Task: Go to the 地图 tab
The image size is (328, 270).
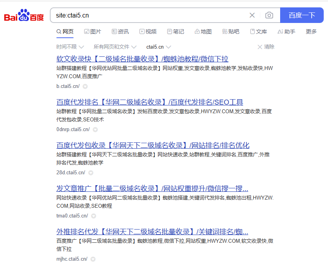Action: coord(203,32)
